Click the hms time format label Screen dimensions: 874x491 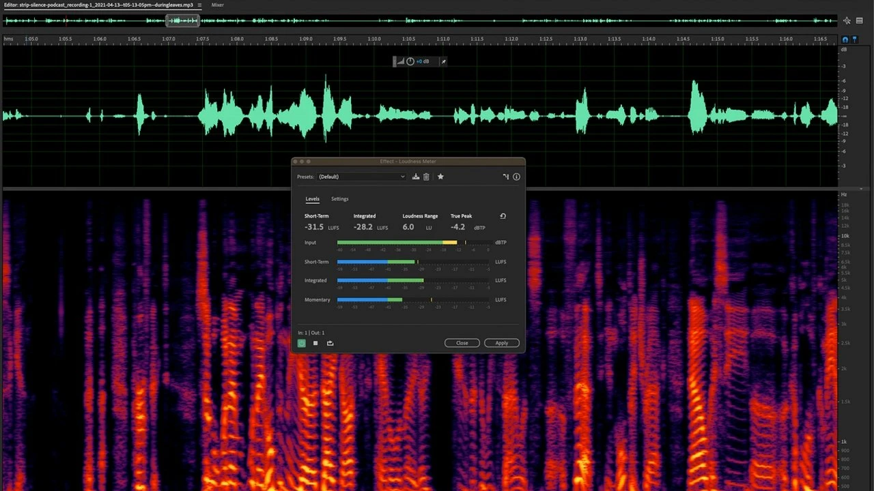tap(8, 39)
